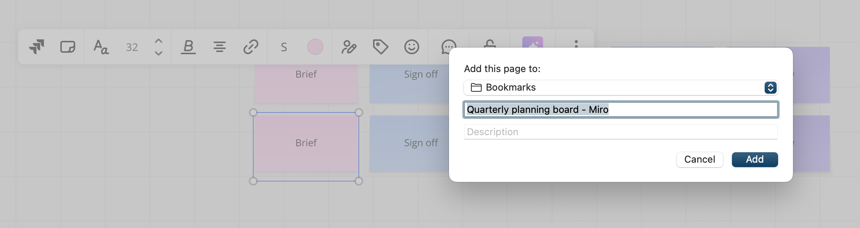Image resolution: width=860 pixels, height=228 pixels.
Task: Decrease font size with the down chevron
Action: (159, 53)
